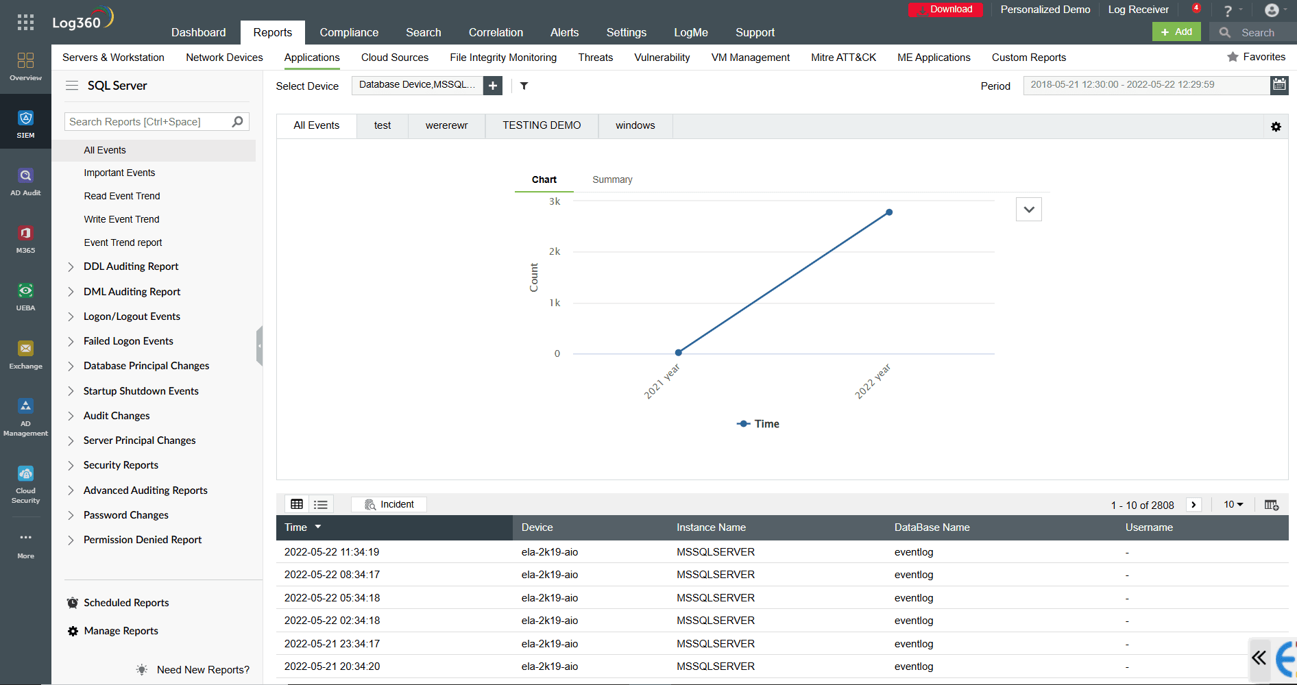The height and width of the screenshot is (685, 1297).
Task: Open the rows-per-page 10 dropdown
Action: click(1233, 505)
